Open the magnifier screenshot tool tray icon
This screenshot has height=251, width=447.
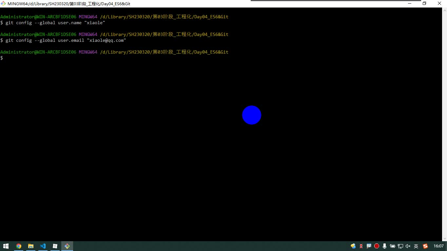(x=369, y=246)
